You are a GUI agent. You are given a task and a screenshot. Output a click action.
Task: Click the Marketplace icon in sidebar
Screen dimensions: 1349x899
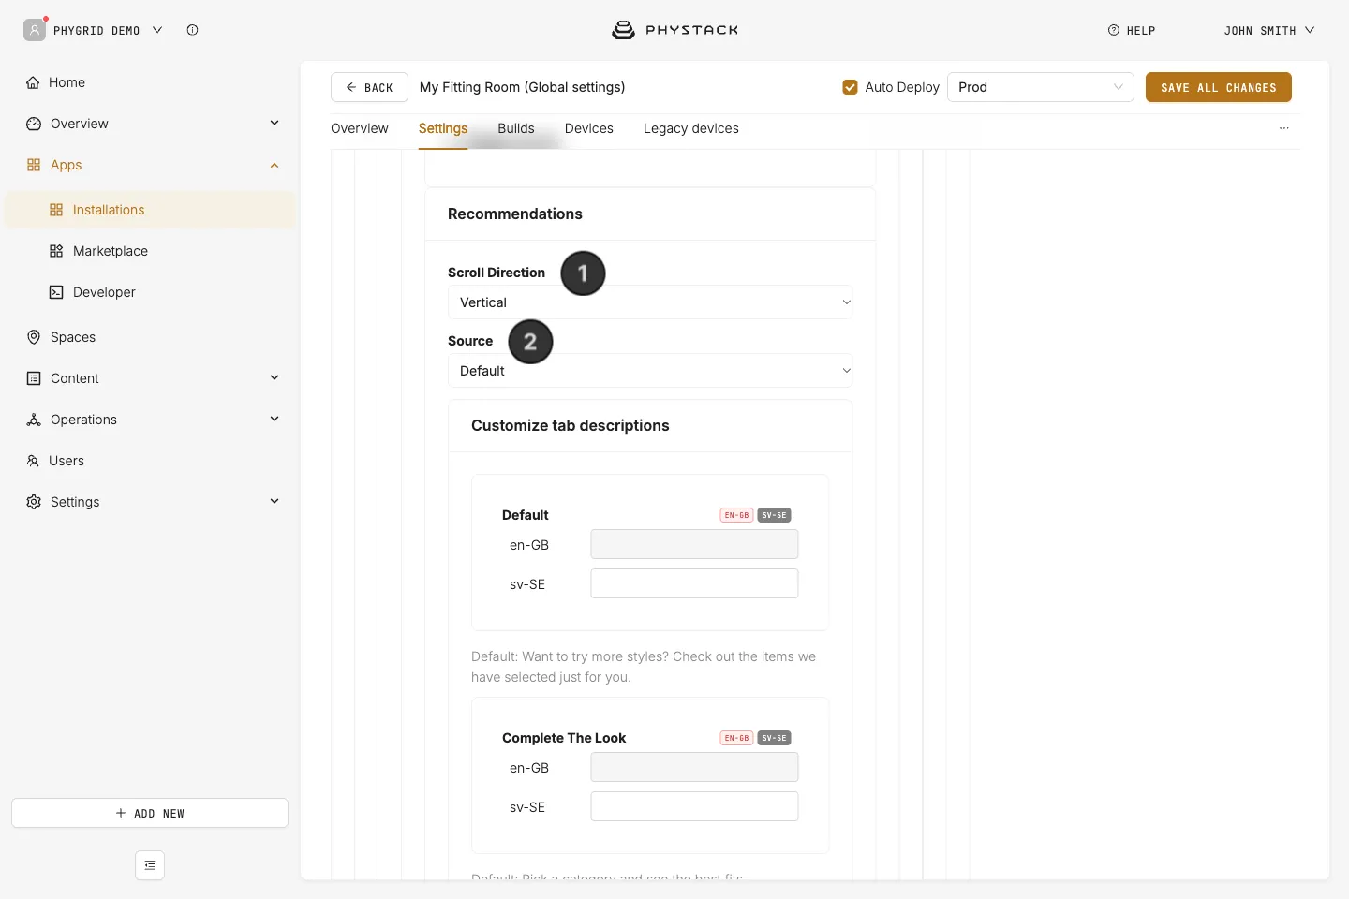(x=56, y=251)
